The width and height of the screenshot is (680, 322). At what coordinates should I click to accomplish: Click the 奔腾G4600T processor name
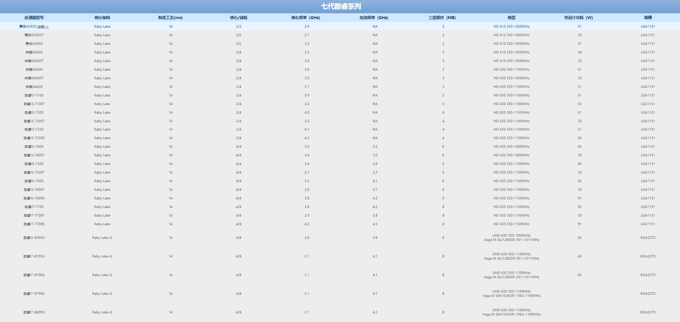[x=34, y=78]
